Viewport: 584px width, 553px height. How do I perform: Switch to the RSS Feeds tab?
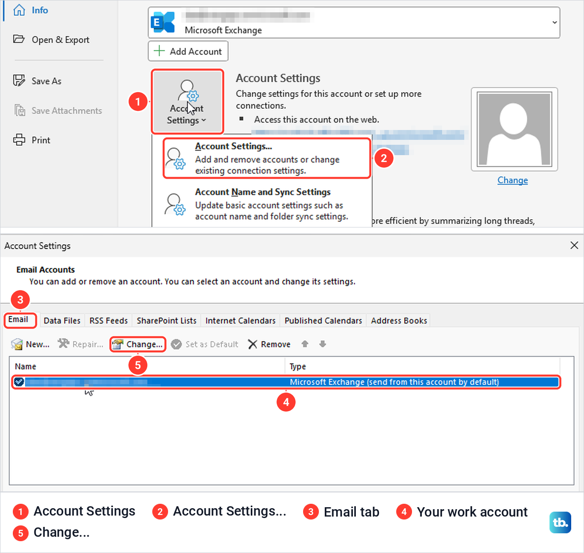pyautogui.click(x=108, y=321)
